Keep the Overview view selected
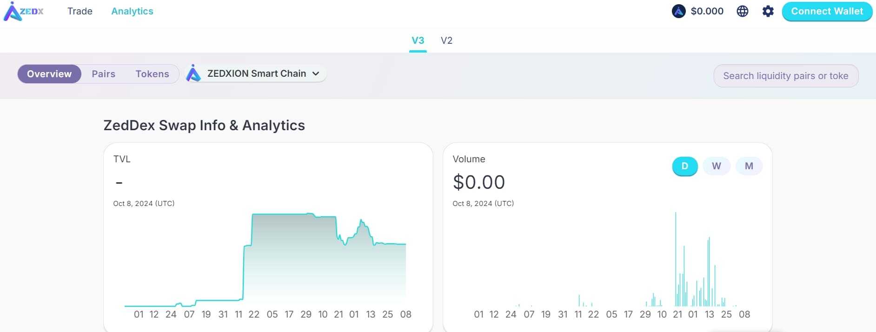Image resolution: width=876 pixels, height=332 pixels. [49, 73]
